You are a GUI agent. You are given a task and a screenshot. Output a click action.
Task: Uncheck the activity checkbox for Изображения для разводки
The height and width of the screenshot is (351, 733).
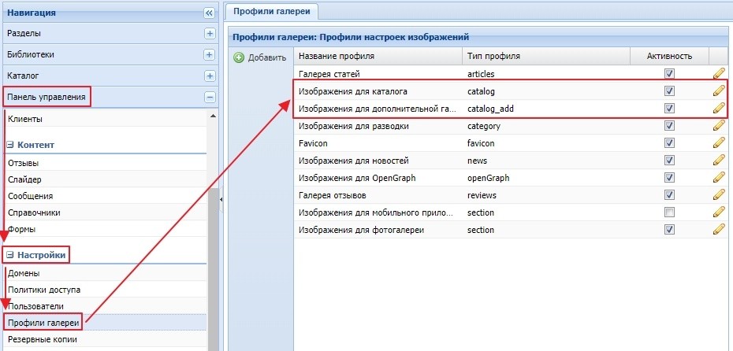(x=669, y=126)
